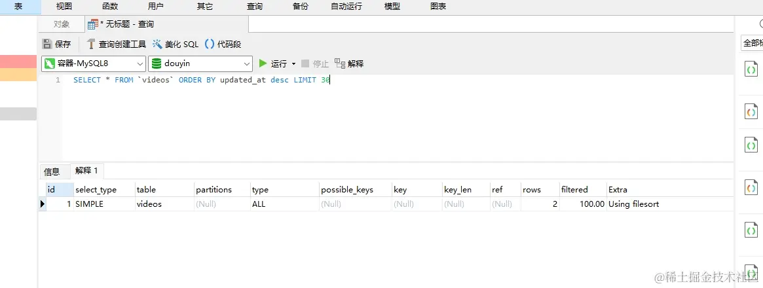763x288 pixels.
Task: Expand the 运行 dropdown arrow
Action: (x=293, y=63)
